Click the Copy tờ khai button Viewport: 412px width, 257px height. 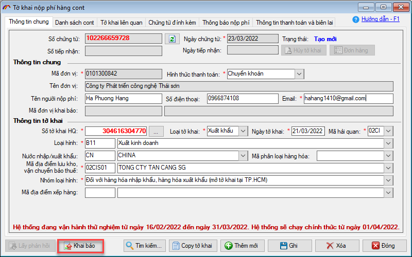(193, 246)
